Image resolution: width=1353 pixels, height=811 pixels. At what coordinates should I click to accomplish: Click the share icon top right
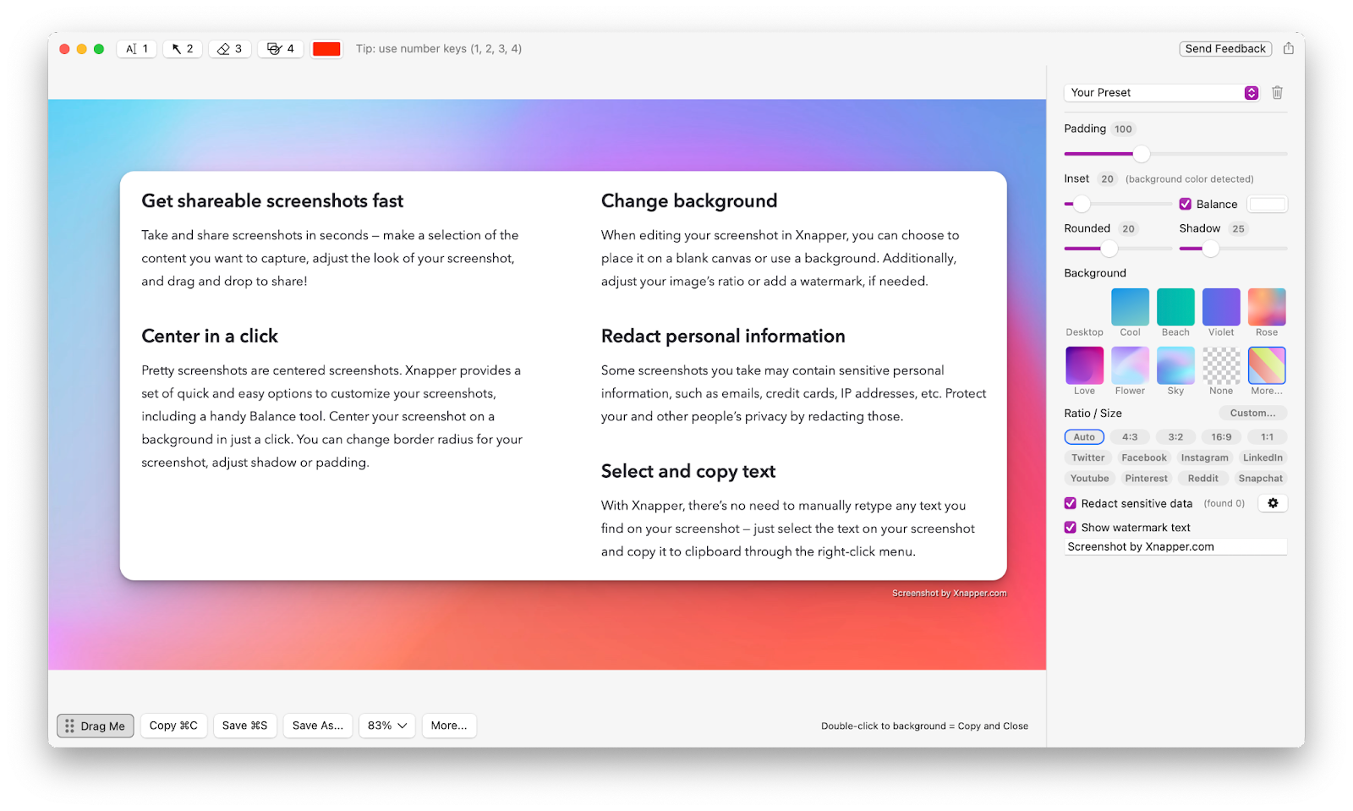1288,48
